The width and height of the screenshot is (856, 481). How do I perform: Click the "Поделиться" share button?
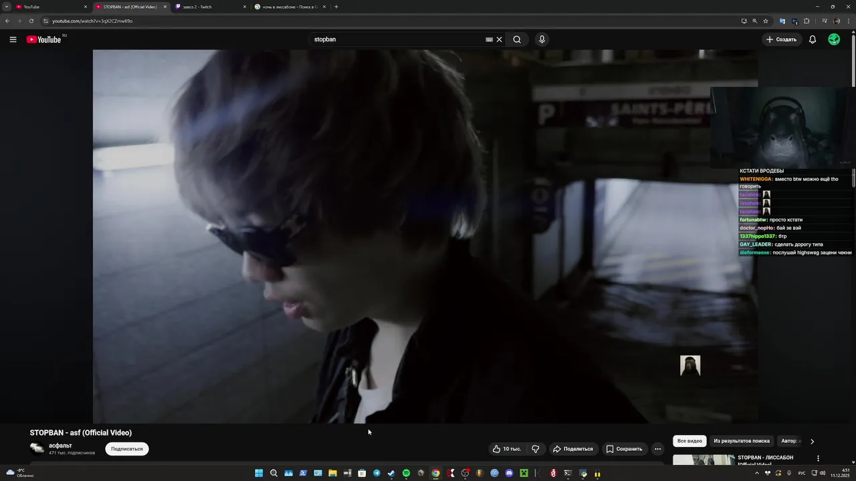coord(573,449)
